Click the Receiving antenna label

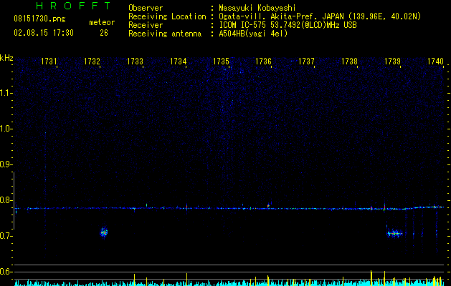(165, 34)
